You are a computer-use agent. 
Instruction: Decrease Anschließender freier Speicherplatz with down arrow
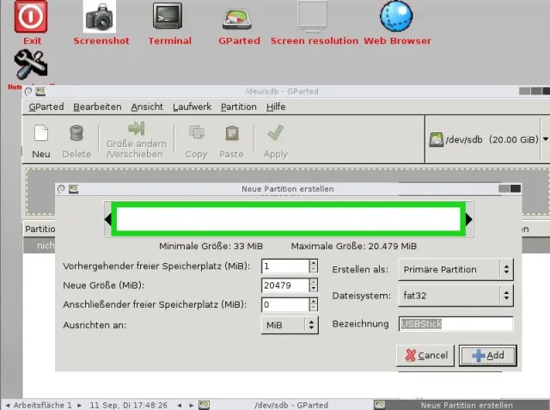coord(314,308)
